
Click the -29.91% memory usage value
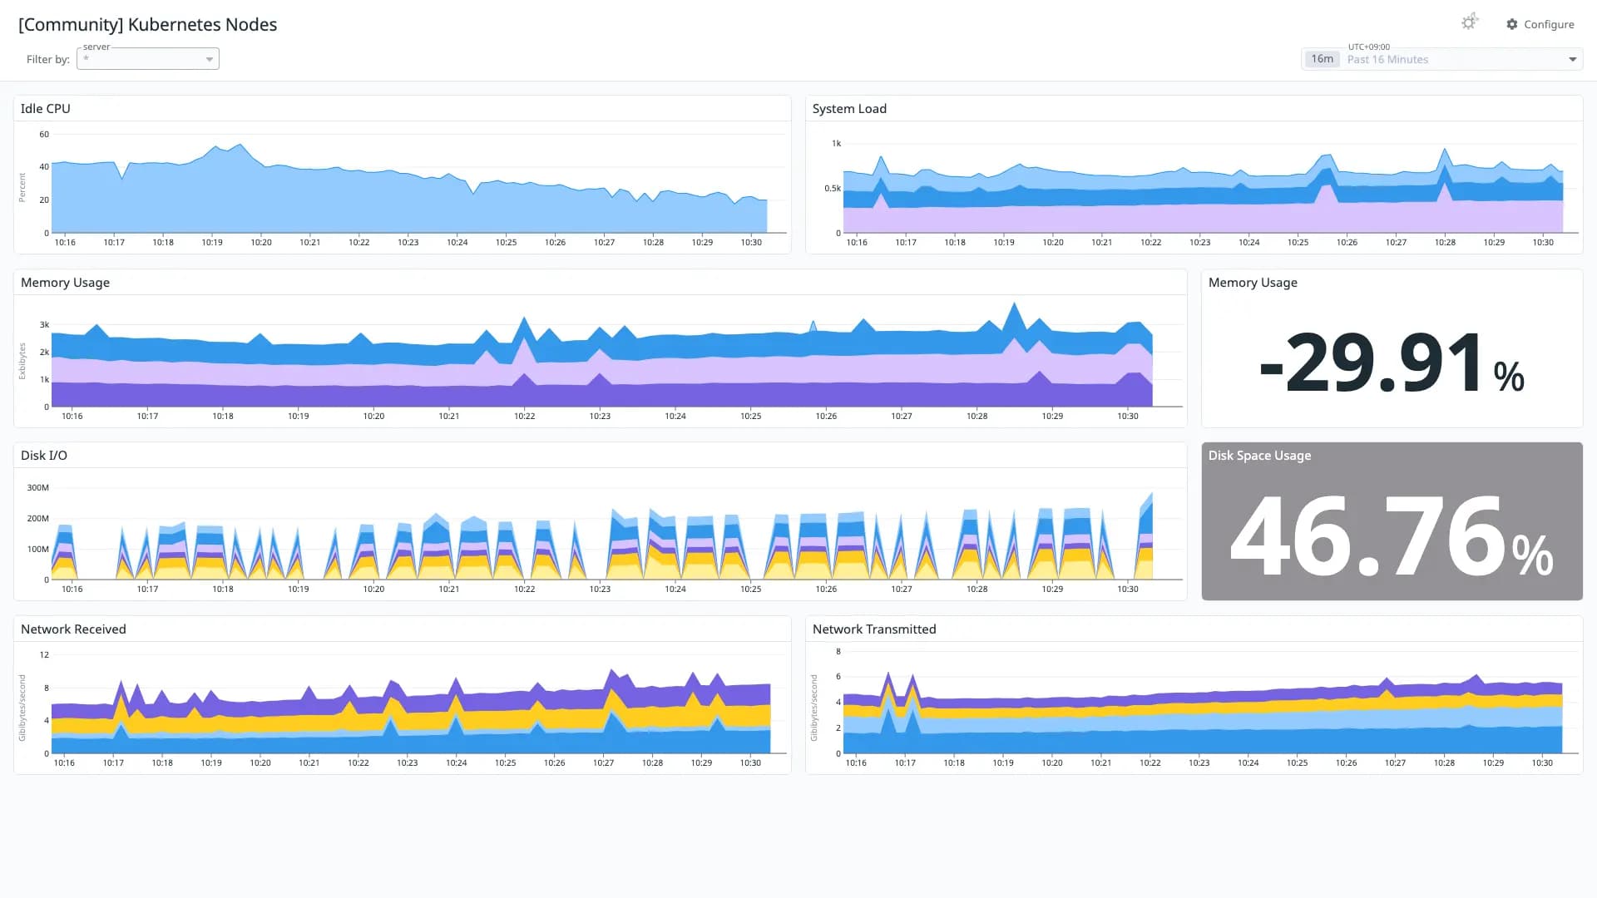[x=1392, y=363]
